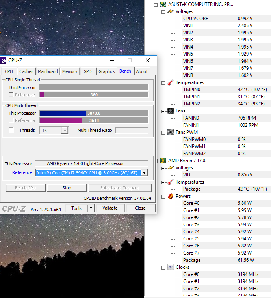Click the Clocks waveform icon
Viewport: 271px width, 298px height.
click(x=171, y=267)
